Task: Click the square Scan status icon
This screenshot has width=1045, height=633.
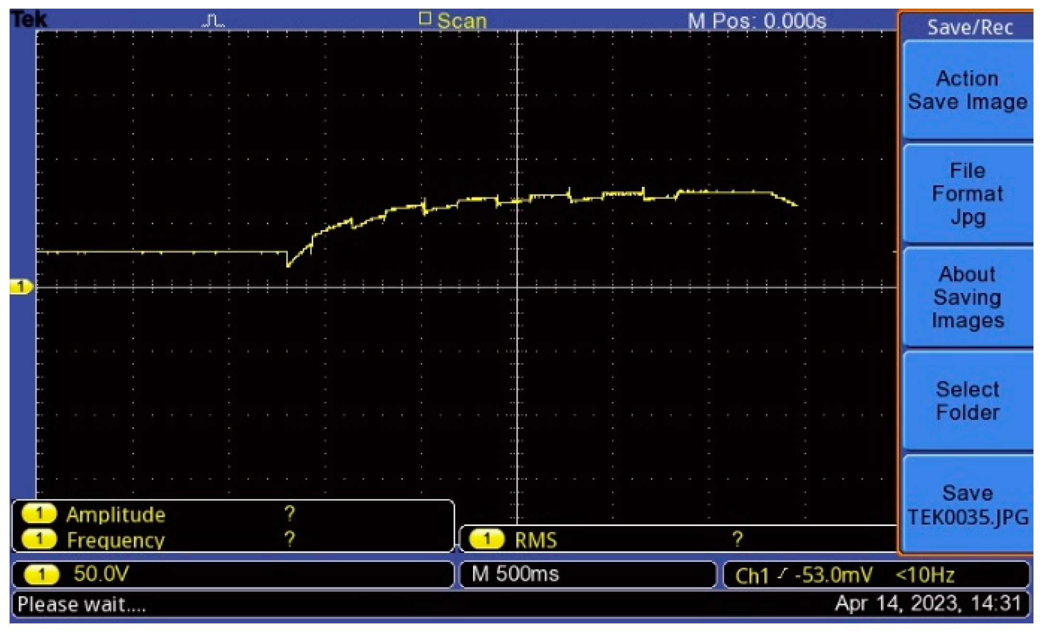Action: (425, 19)
